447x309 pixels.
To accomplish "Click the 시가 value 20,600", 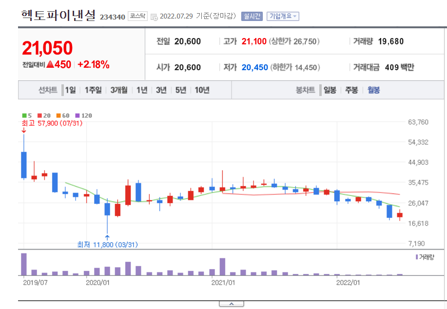I will (x=188, y=67).
